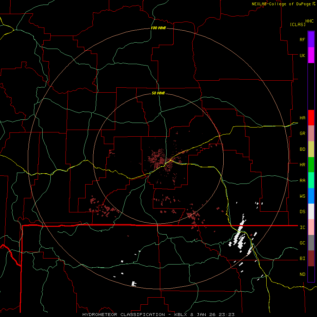This screenshot has width=317, height=317.
Task: Click the HYDROMETEOR CLASSIFICATION title text
Action: [124, 315]
